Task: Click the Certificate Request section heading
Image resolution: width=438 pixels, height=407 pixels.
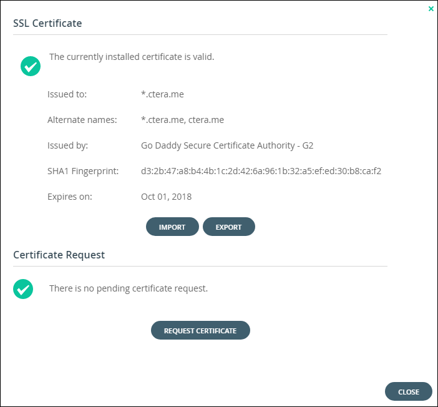Action: coord(59,255)
